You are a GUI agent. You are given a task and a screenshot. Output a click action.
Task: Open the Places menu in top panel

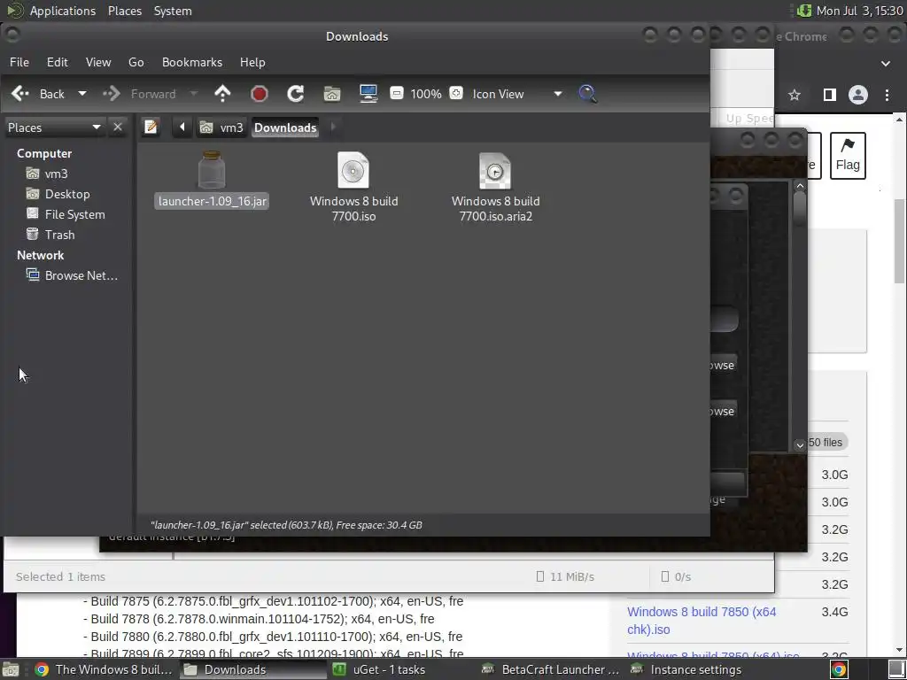click(x=125, y=11)
